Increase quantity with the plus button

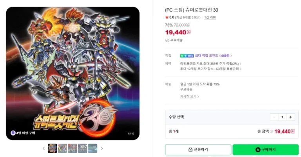(291, 117)
